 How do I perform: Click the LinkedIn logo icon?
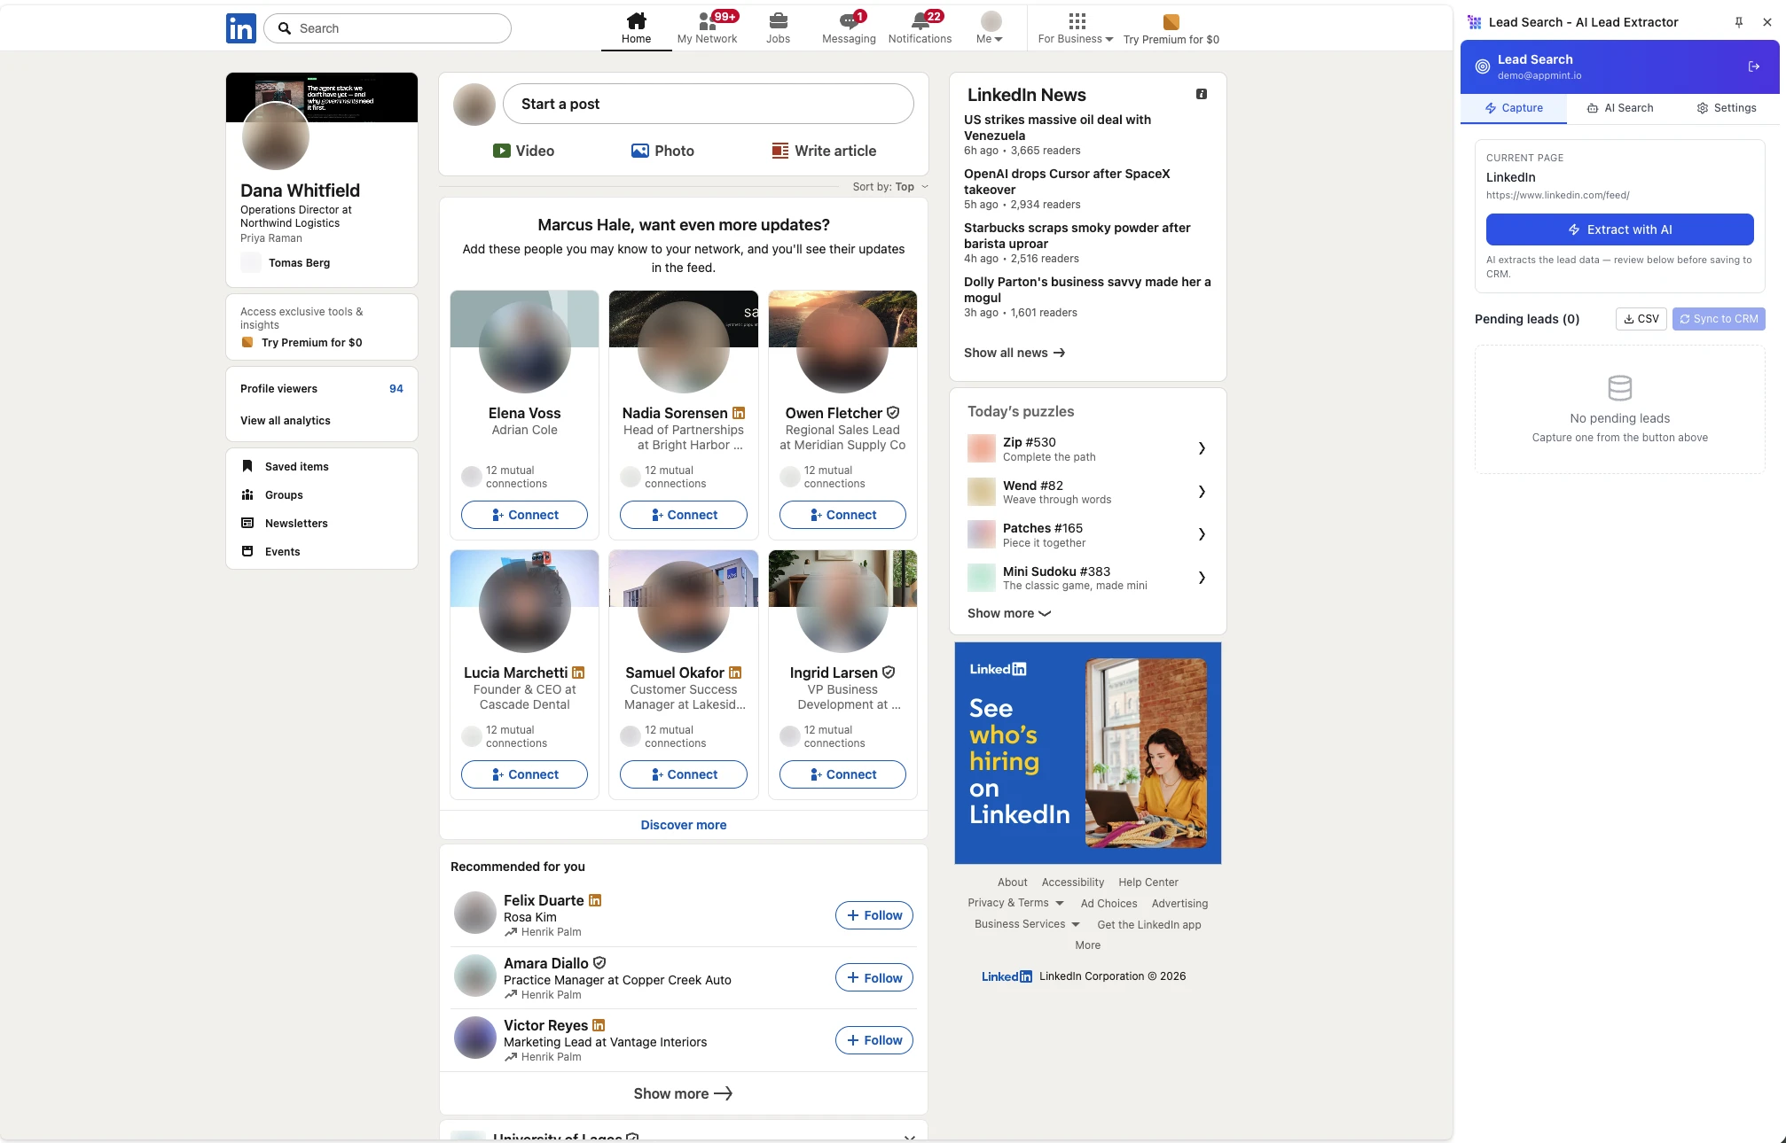pyautogui.click(x=241, y=28)
